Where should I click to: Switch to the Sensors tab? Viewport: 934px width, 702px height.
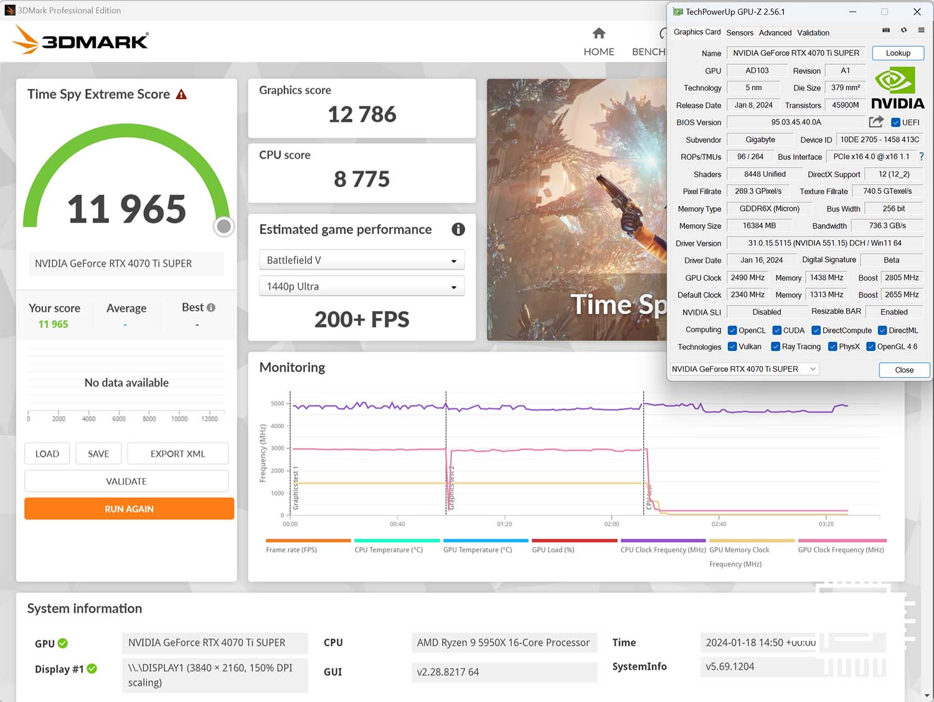coord(740,33)
